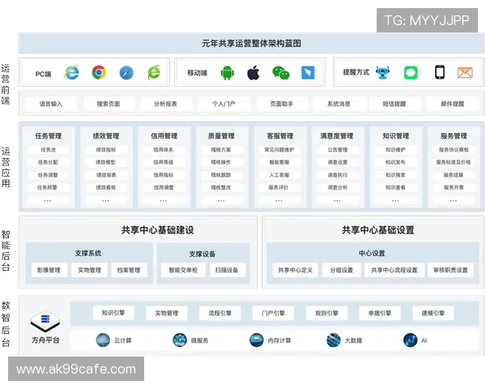Click the Internet Explorer icon in PC端

point(71,73)
